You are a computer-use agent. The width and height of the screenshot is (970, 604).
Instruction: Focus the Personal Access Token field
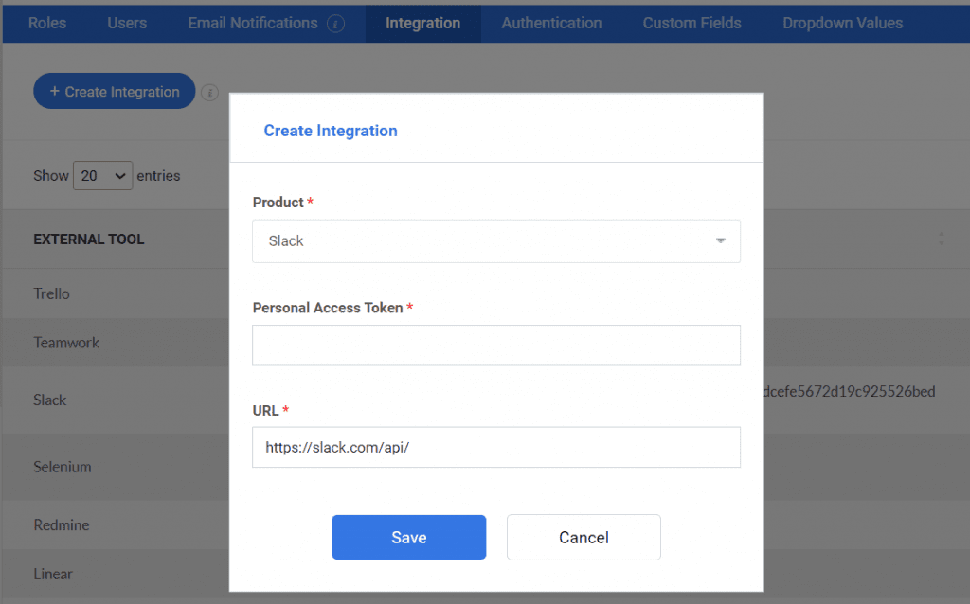point(496,345)
